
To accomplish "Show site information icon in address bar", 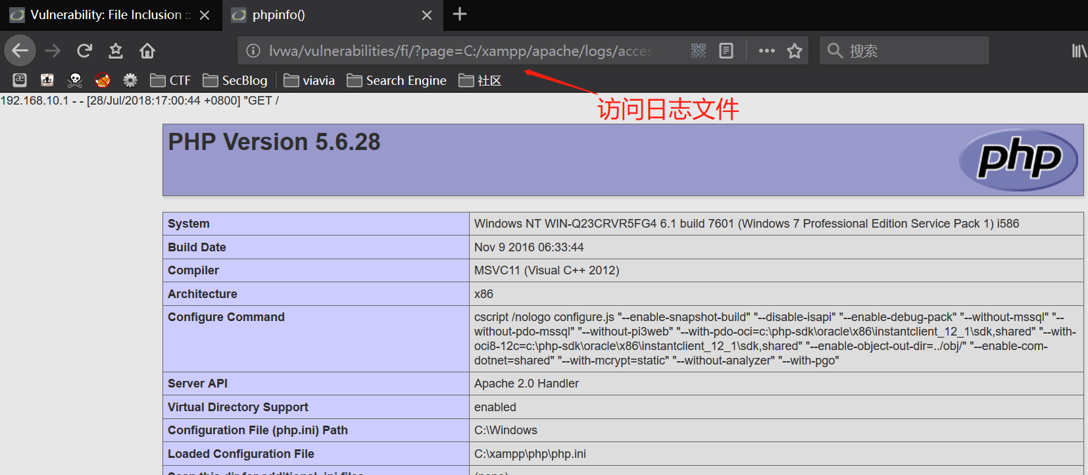I will coord(253,51).
